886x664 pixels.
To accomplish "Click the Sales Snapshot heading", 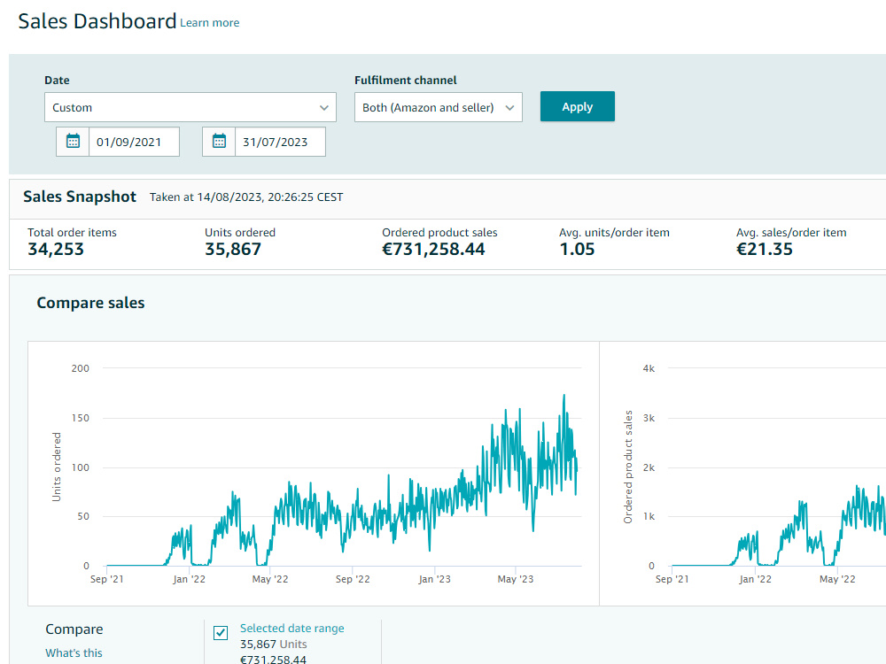I will tap(80, 197).
